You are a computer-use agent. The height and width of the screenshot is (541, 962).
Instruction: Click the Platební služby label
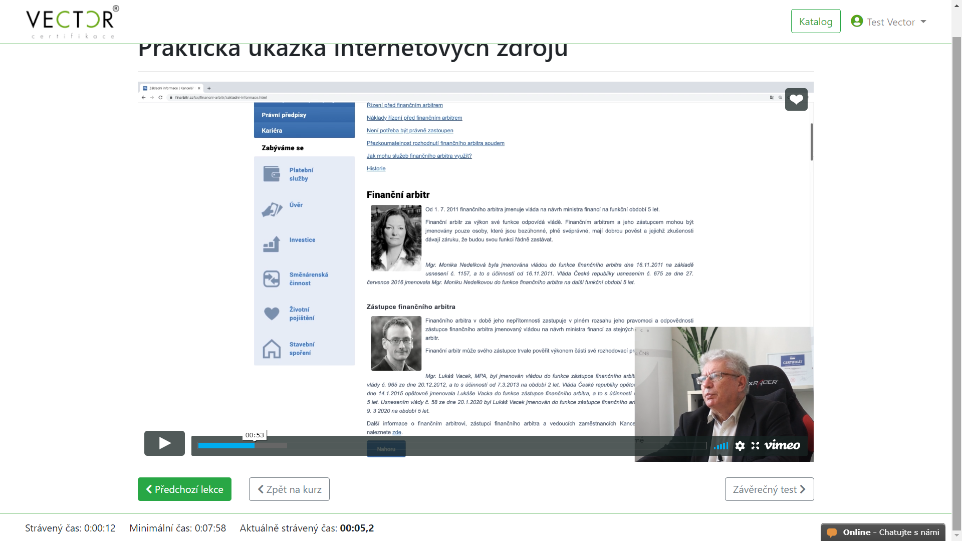point(301,174)
